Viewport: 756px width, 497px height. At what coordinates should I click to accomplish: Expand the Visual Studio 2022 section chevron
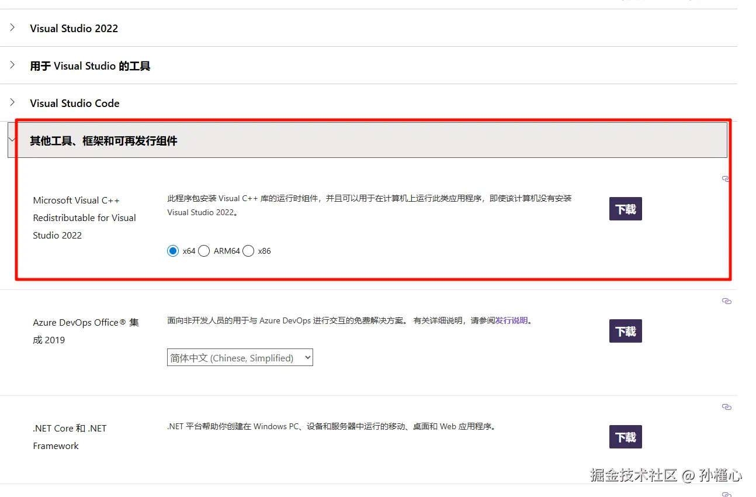tap(12, 27)
